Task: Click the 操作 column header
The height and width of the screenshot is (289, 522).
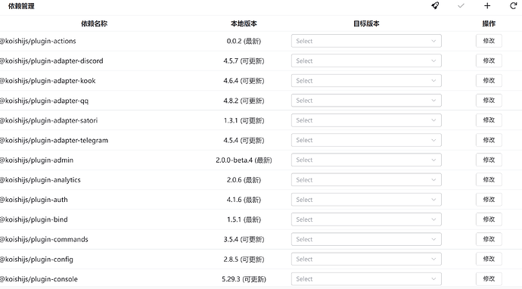Action: (x=489, y=23)
